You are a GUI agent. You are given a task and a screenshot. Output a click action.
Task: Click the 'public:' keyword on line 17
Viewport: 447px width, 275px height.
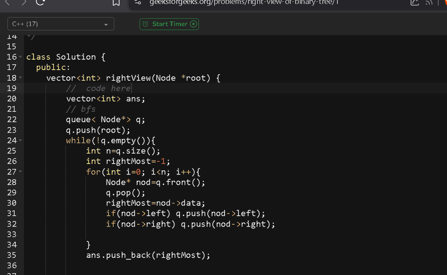[53, 67]
